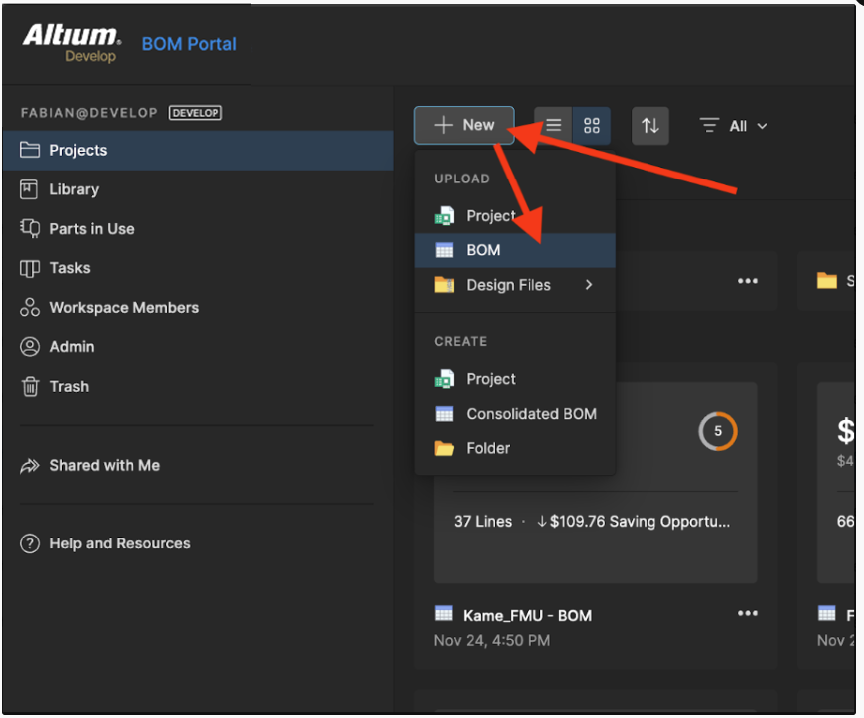The height and width of the screenshot is (718, 864).
Task: Open the Admin section
Action: 72,347
